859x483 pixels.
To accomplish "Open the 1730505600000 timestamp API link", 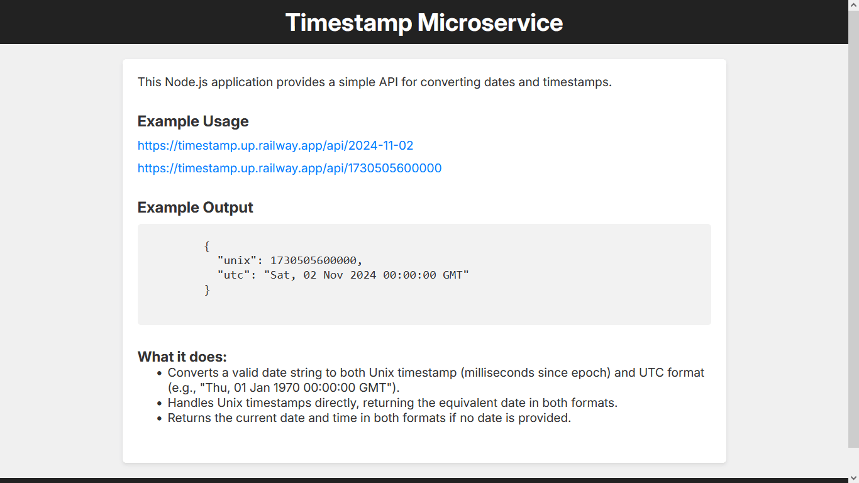I will click(x=289, y=168).
